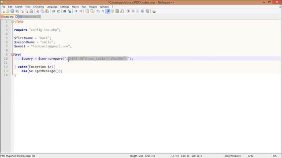Zoom out toolbar icon
Screen dimensions: 282x158
[x=81, y=11]
